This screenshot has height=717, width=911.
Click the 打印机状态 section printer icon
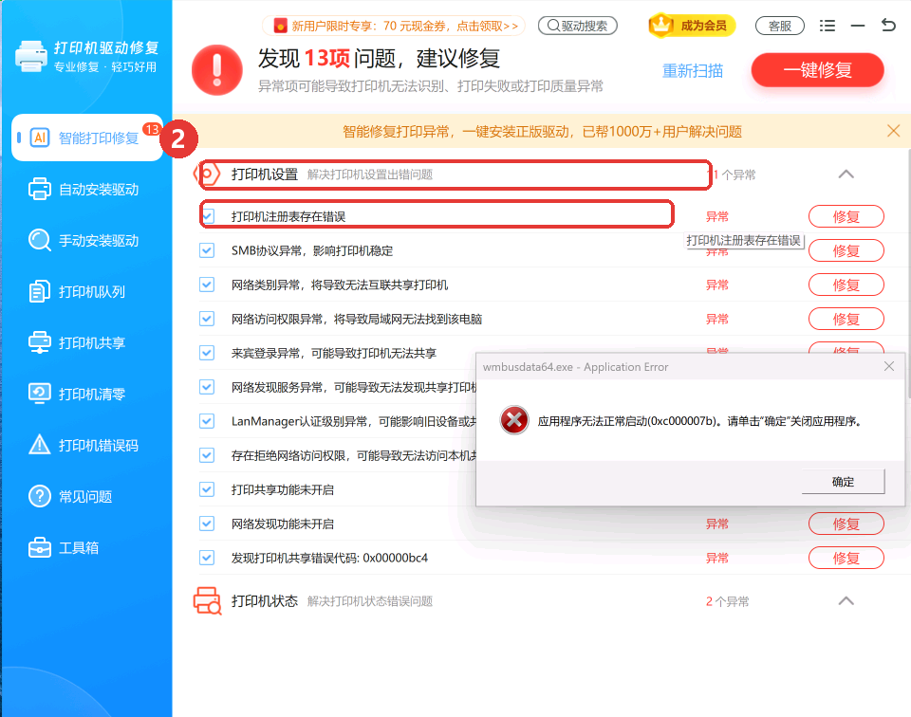pyautogui.click(x=207, y=601)
